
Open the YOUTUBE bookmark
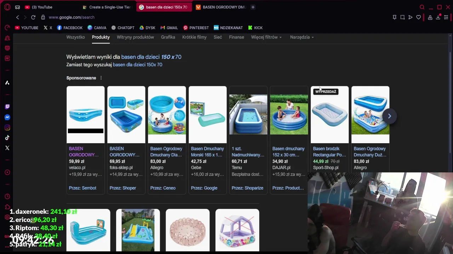point(27,28)
